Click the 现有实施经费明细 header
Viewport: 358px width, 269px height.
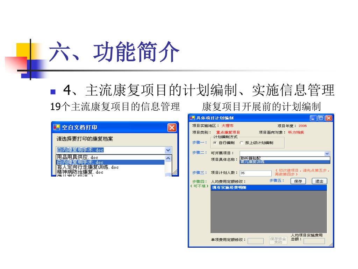coord(269,188)
